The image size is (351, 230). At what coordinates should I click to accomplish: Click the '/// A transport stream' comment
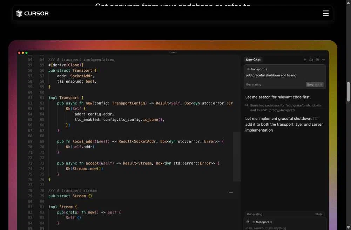pos(72,190)
